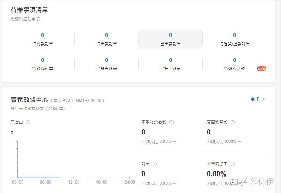Click the 頁面瀏覽數 value

click(x=209, y=132)
